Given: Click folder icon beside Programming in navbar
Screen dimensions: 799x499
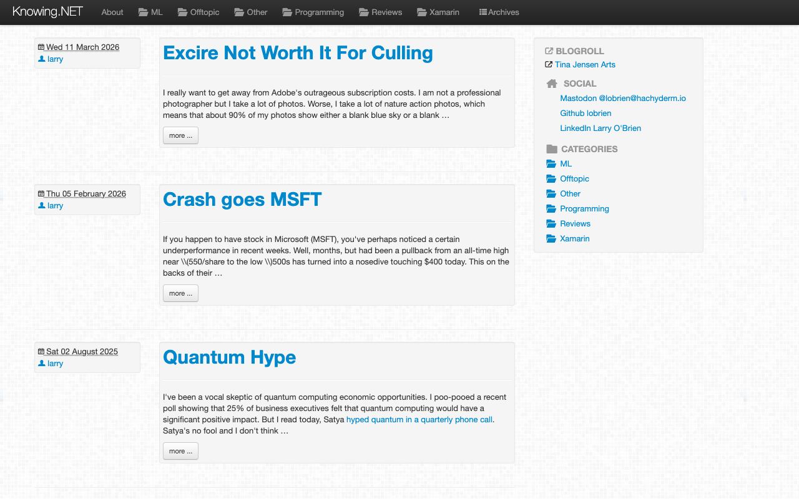Looking at the screenshot, I should pos(287,12).
